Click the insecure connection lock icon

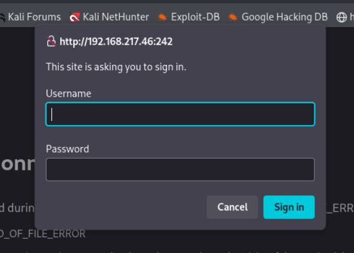pyautogui.click(x=51, y=42)
